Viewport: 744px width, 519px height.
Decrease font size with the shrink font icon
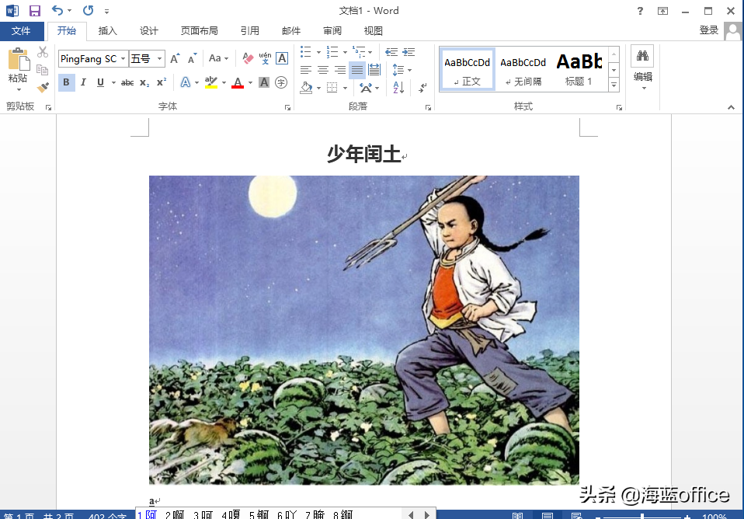click(x=192, y=58)
